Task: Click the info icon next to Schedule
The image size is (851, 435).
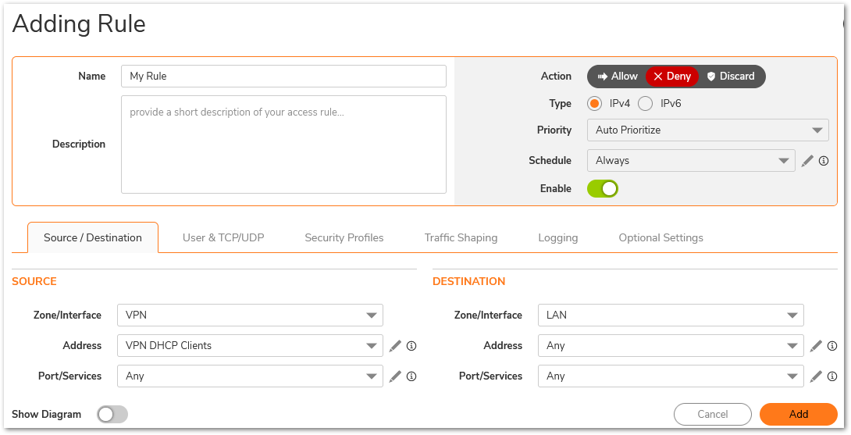Action: 824,161
